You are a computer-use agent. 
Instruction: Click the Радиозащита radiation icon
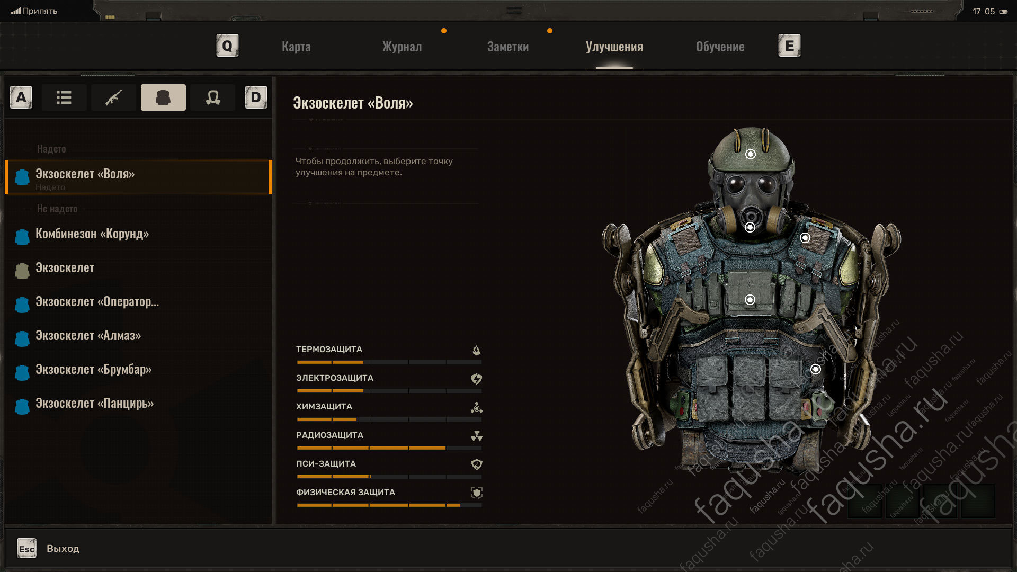click(x=477, y=436)
